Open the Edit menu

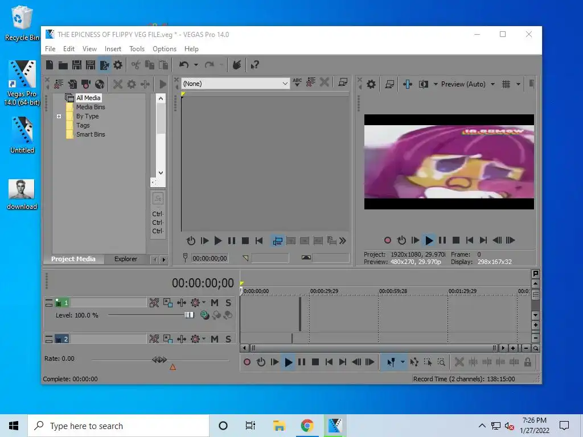69,49
